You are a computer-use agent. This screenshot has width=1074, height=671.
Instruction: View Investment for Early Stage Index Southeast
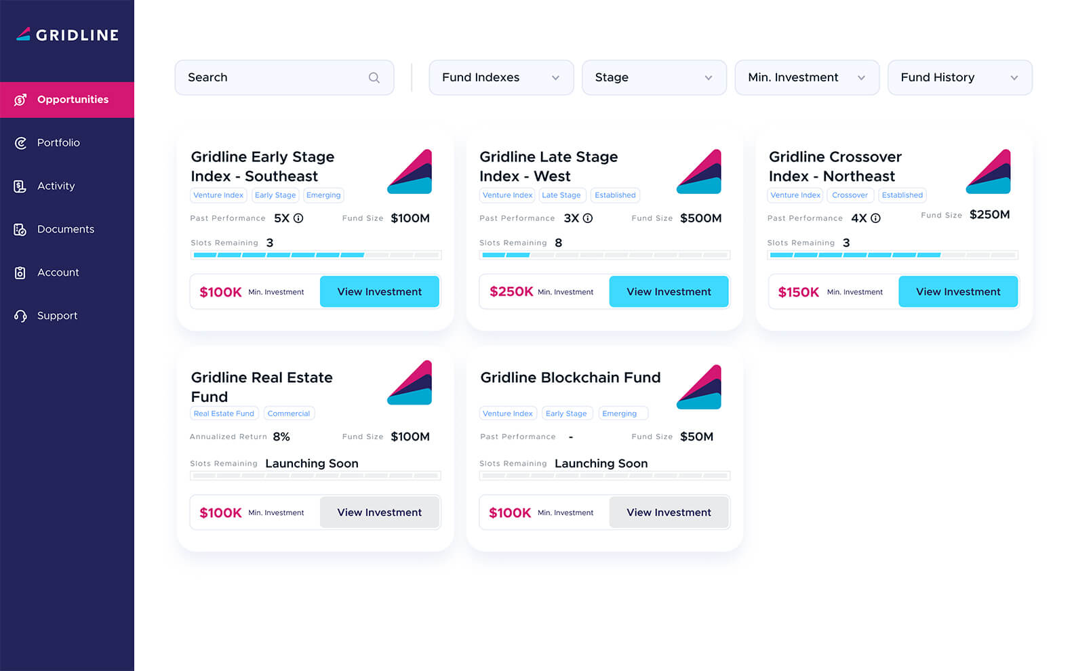point(379,291)
